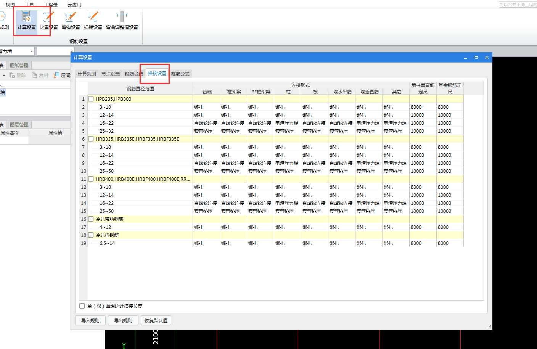Select row 17 墙柱垂直筋定尺 value 8000
This screenshot has height=349, width=537.
coord(423,227)
